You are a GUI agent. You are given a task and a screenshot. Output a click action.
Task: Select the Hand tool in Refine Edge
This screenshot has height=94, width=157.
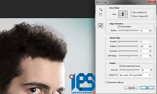pos(100,14)
